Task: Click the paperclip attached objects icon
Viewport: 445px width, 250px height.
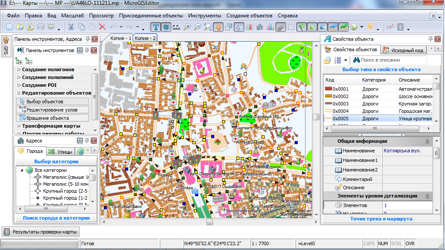Action: pyautogui.click(x=280, y=27)
